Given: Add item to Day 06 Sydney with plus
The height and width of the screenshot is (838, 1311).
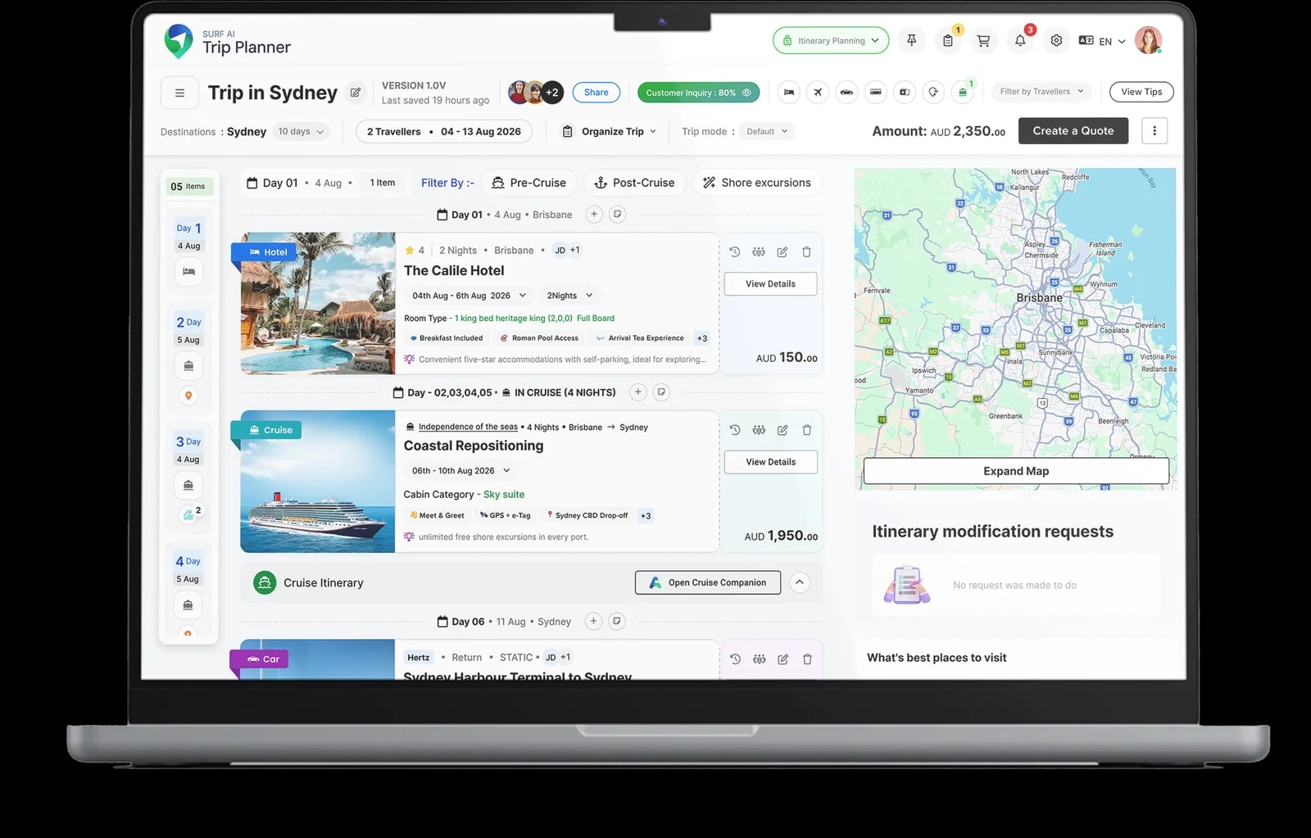Looking at the screenshot, I should tap(594, 622).
